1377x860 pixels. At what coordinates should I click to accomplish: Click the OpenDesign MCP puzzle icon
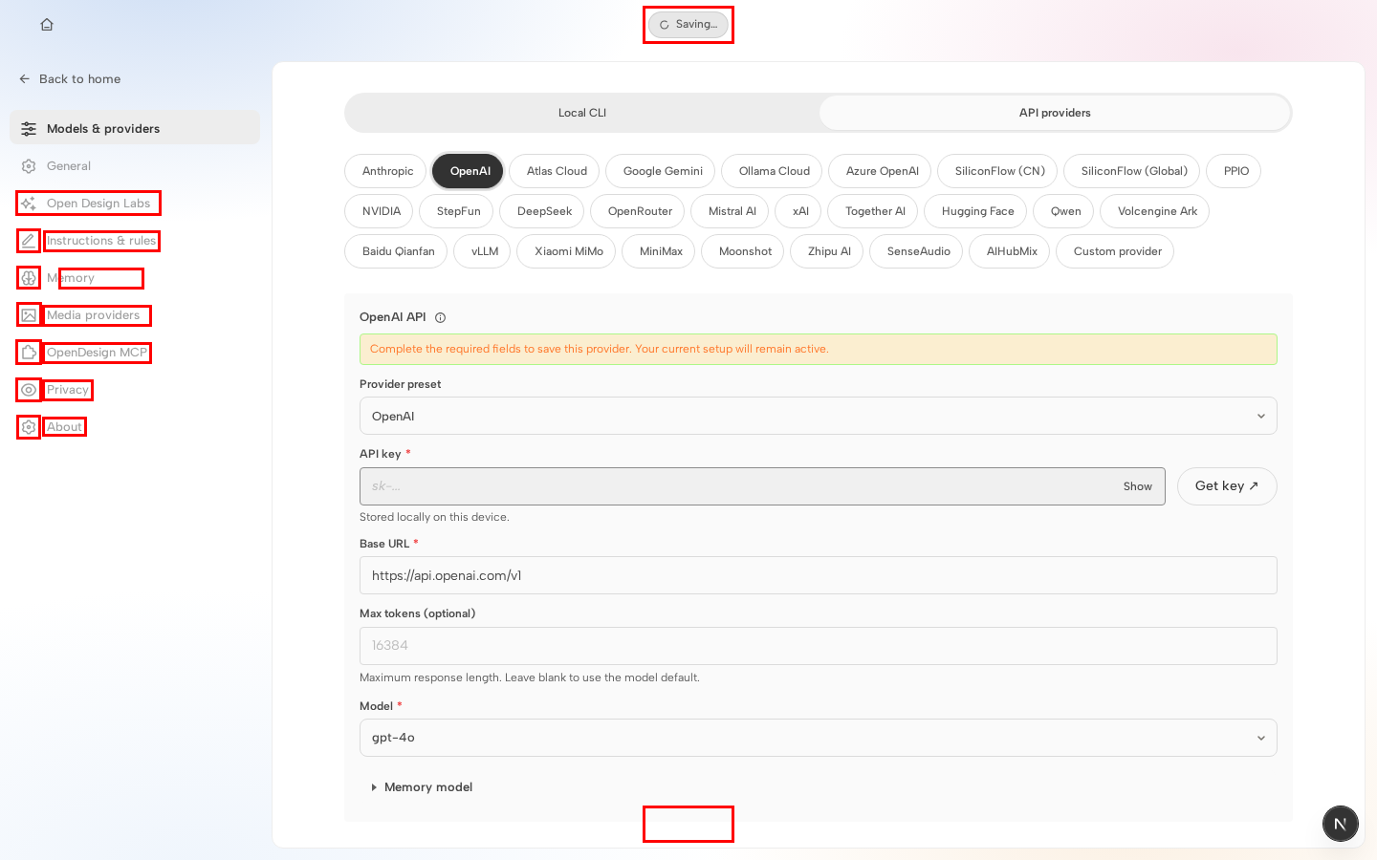click(29, 353)
